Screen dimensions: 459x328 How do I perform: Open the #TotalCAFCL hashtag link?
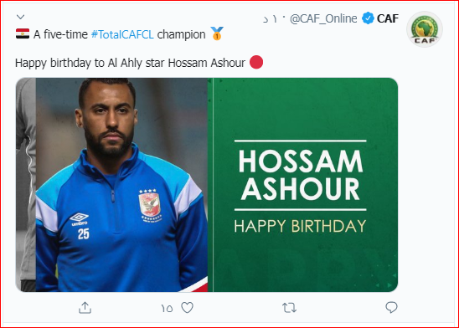(122, 34)
